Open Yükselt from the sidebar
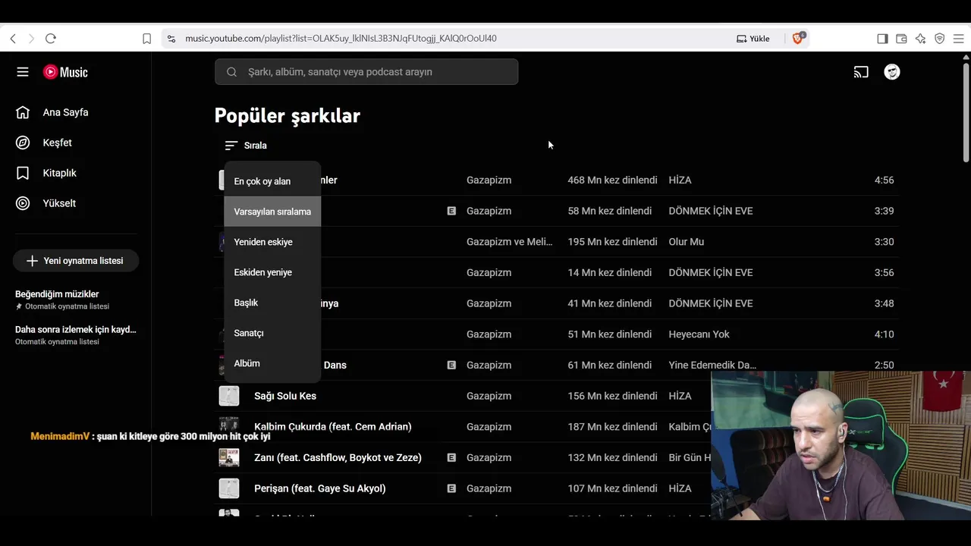Viewport: 971px width, 546px height. [x=59, y=203]
